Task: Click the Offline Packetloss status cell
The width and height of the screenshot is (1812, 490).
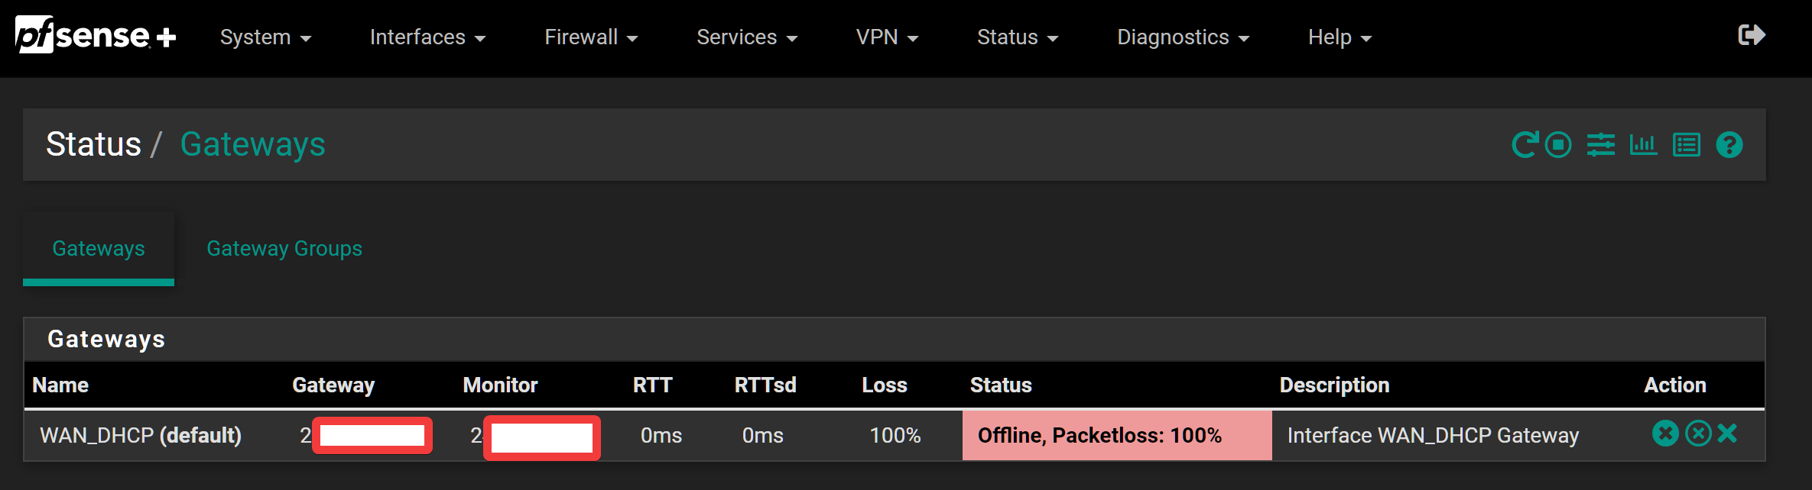Action: point(1117,435)
